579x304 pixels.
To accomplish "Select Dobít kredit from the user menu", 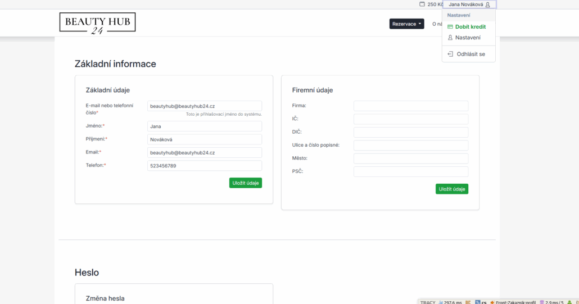I will 470,27.
